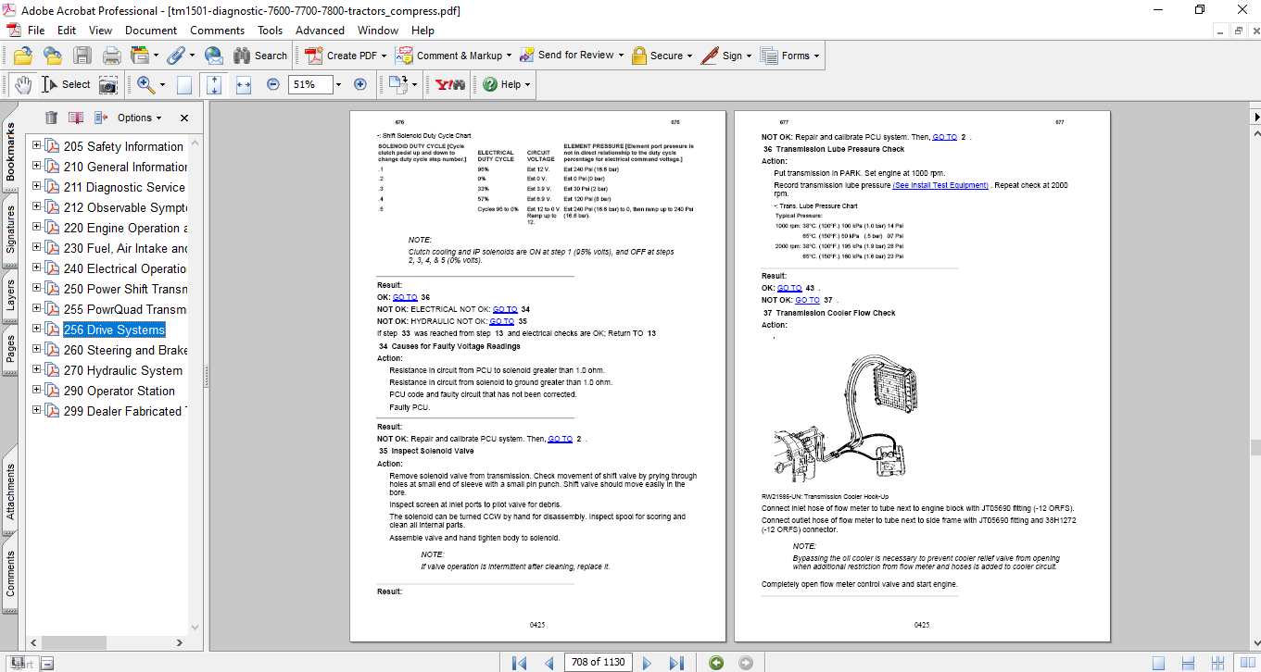
Task: Click the Print icon in toolbar
Action: tap(112, 56)
